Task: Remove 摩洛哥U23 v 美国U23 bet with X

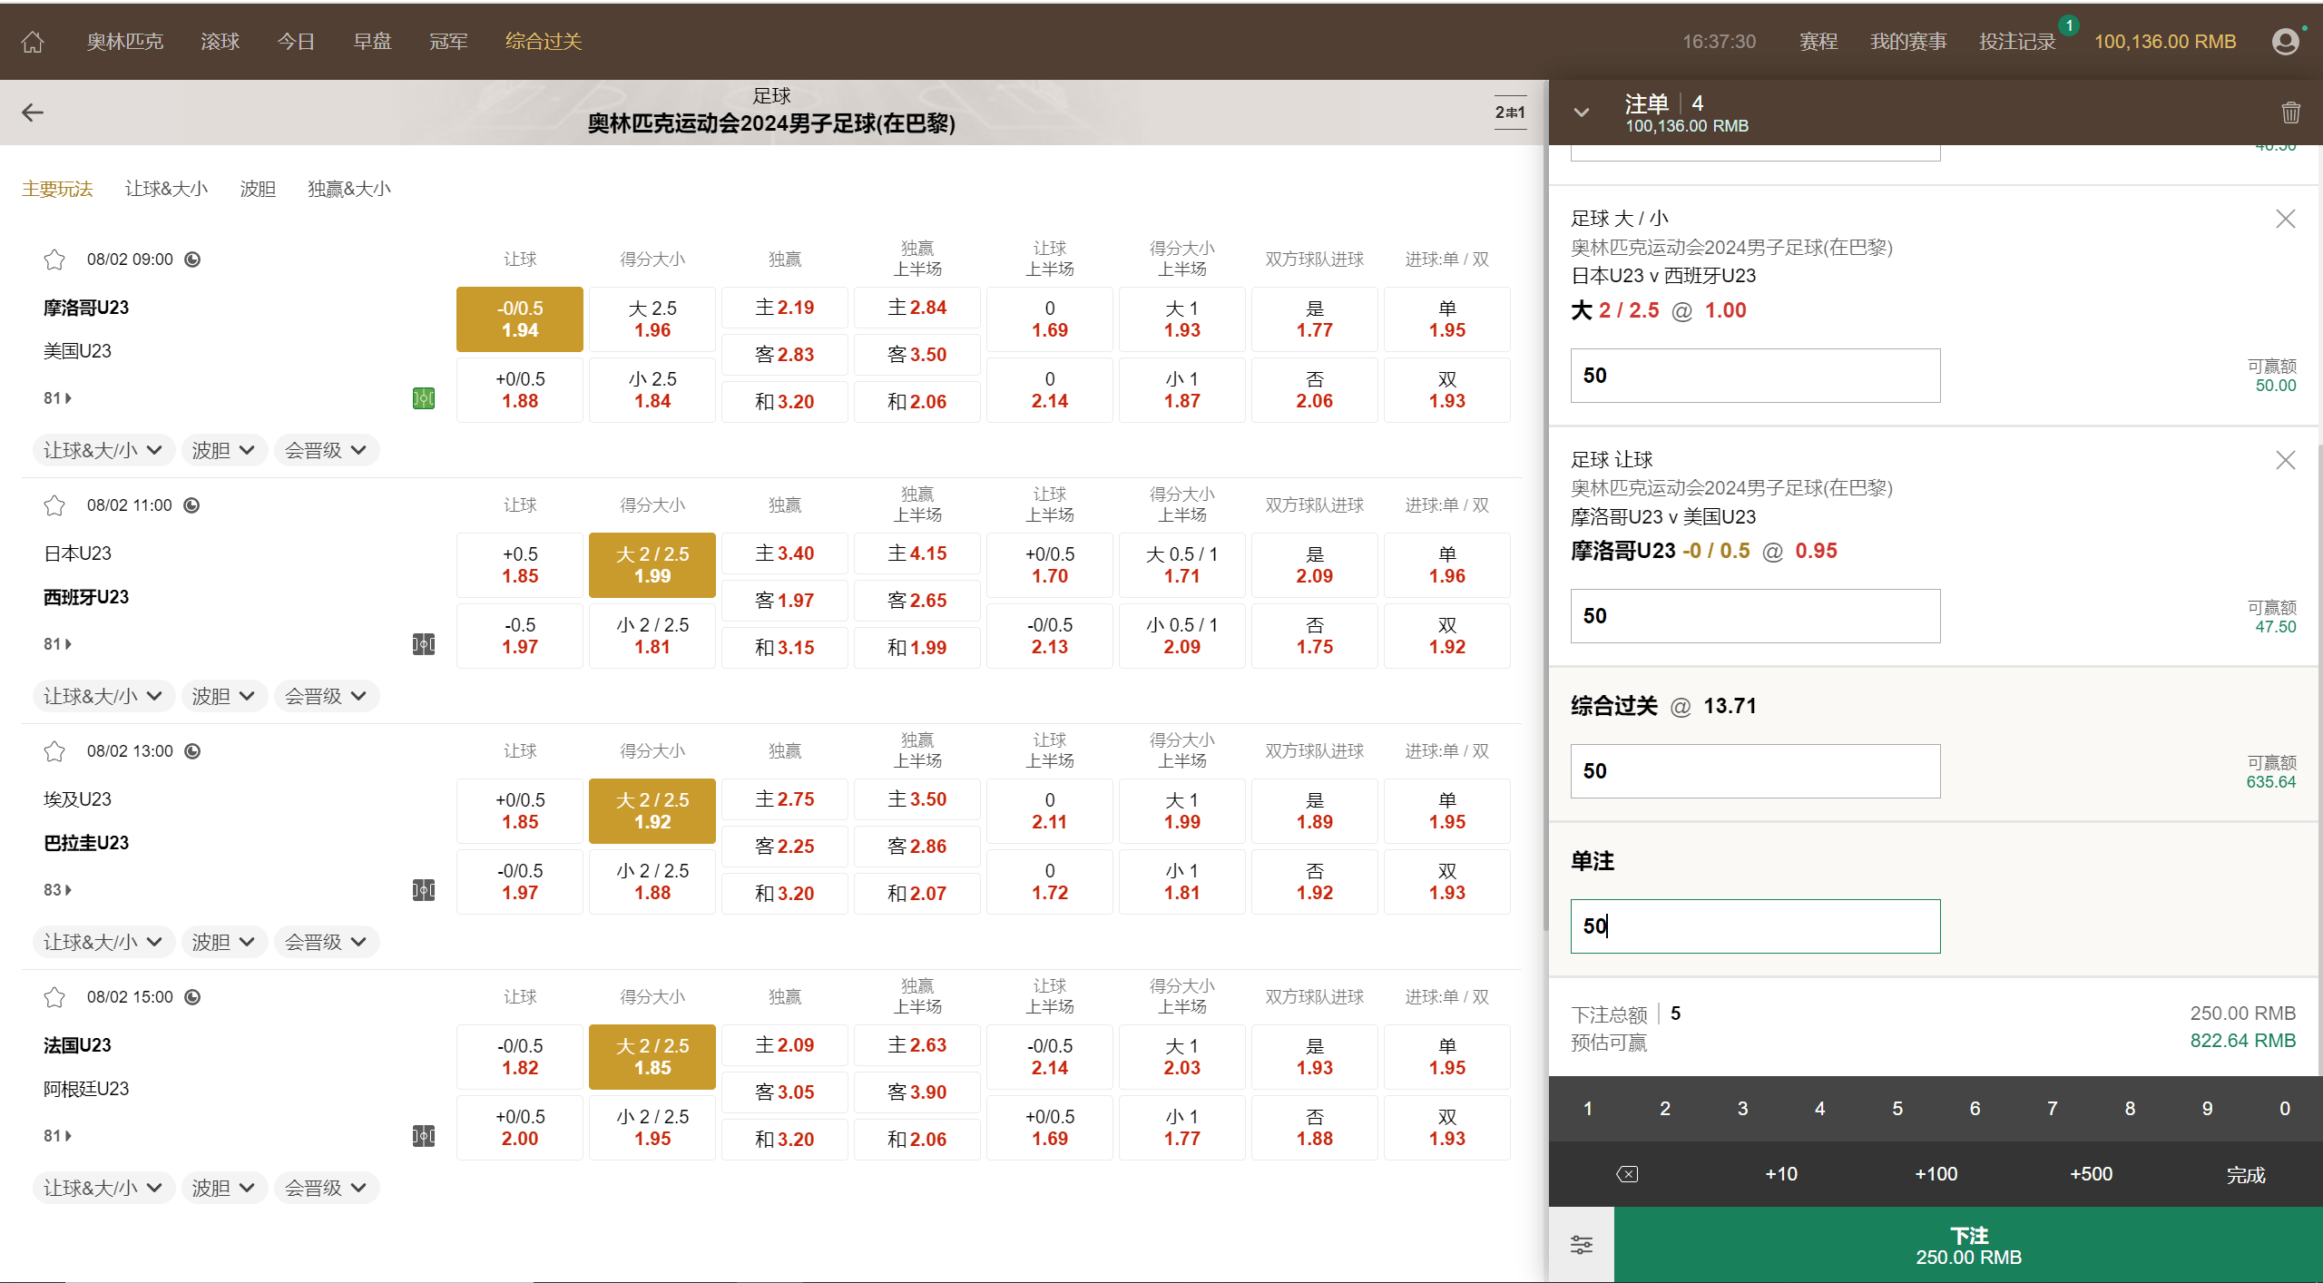Action: (x=2285, y=460)
